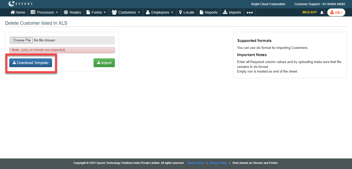Click the Bright Cloud Corporation name
Viewport: 352px width, 169px height.
click(268, 4)
